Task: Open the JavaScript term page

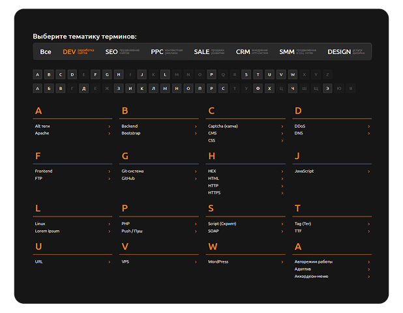Action: tap(304, 171)
